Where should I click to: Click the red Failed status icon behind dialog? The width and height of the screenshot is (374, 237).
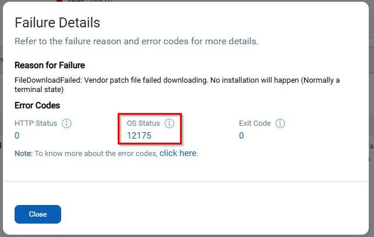(59, 1)
